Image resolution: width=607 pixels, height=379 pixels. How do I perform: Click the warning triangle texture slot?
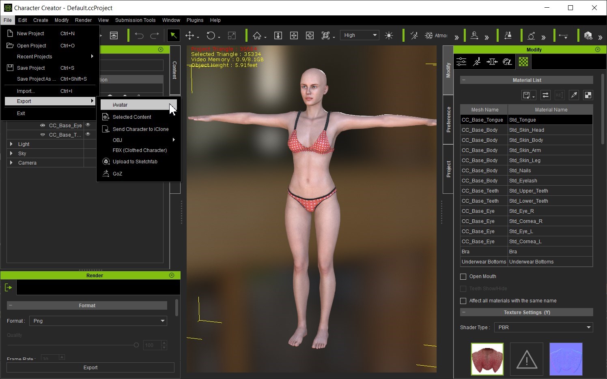[x=526, y=359]
